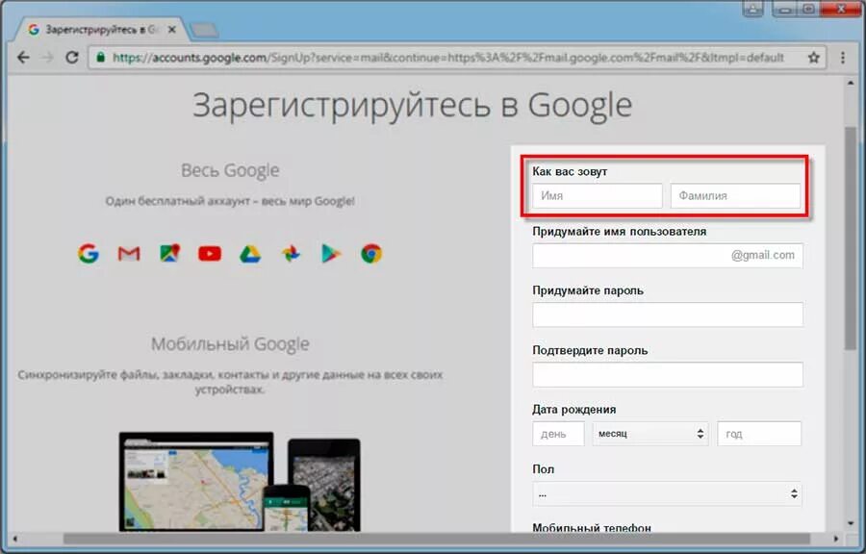This screenshot has width=866, height=554.
Task: Open Chrome's three-dot menu
Action: 843,58
